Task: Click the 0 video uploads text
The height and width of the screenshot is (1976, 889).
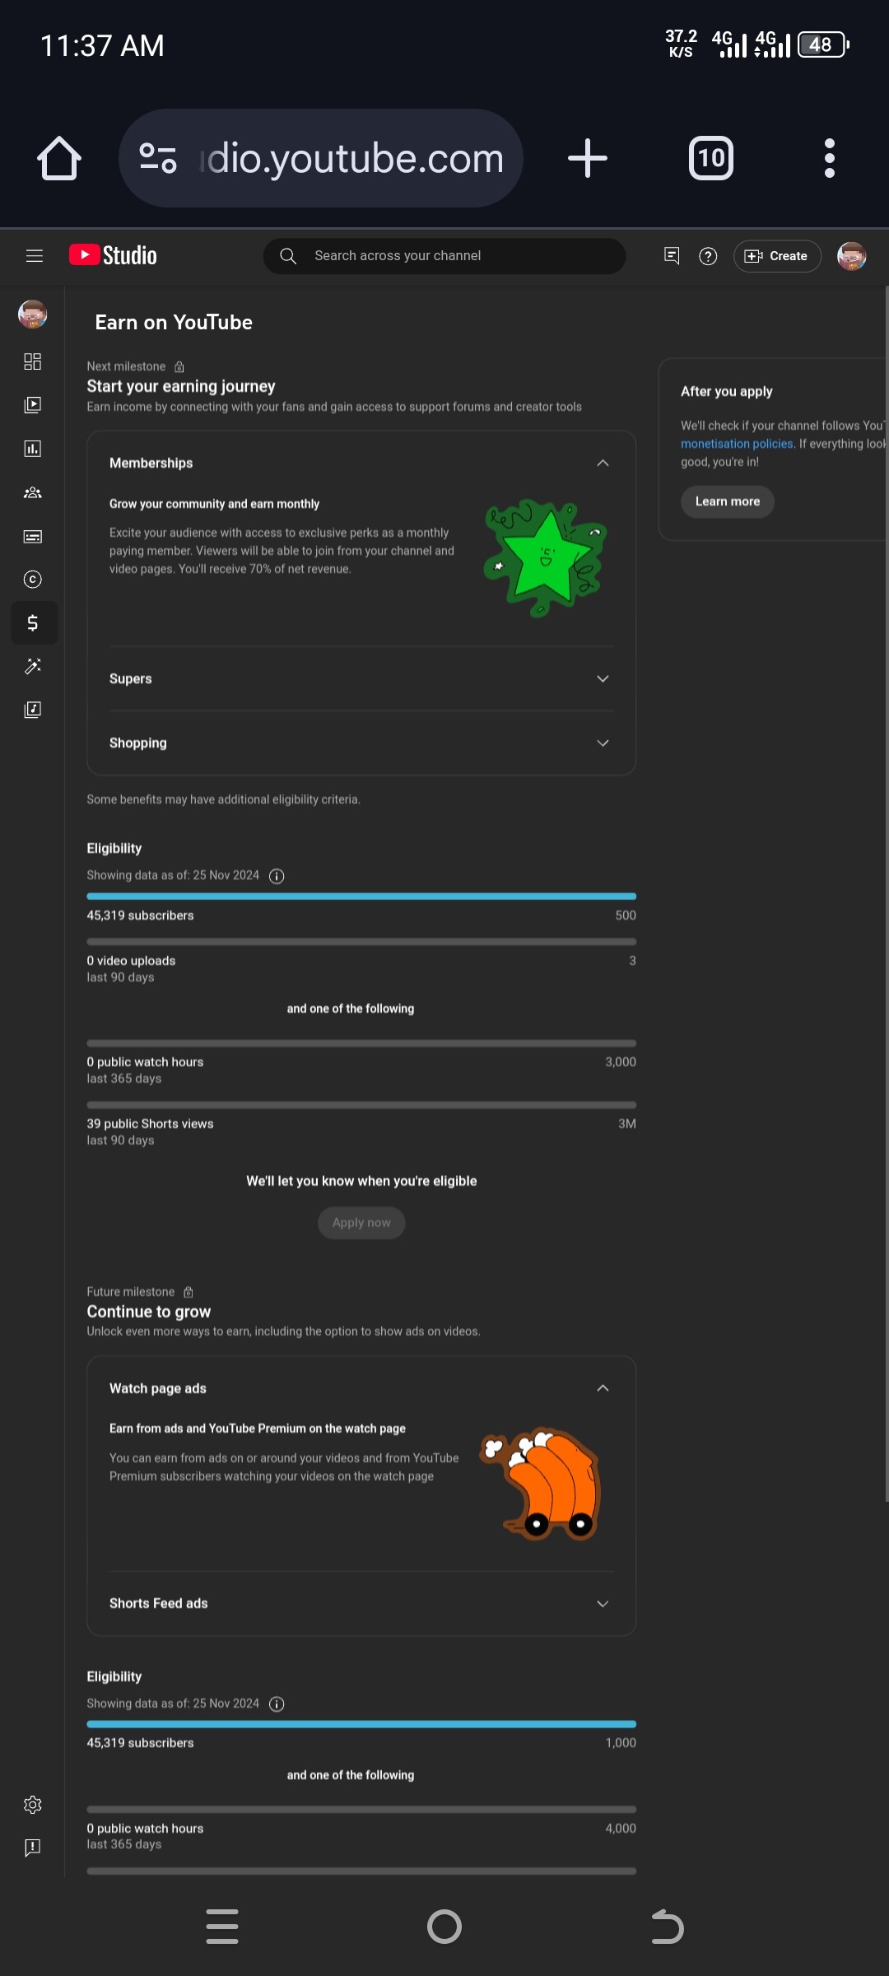Action: point(131,961)
